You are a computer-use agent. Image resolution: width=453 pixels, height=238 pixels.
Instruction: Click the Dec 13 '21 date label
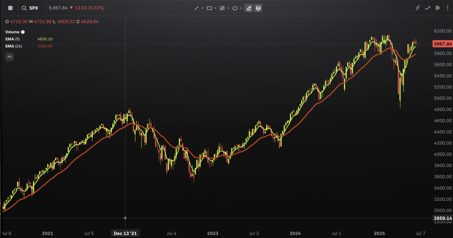(x=125, y=233)
